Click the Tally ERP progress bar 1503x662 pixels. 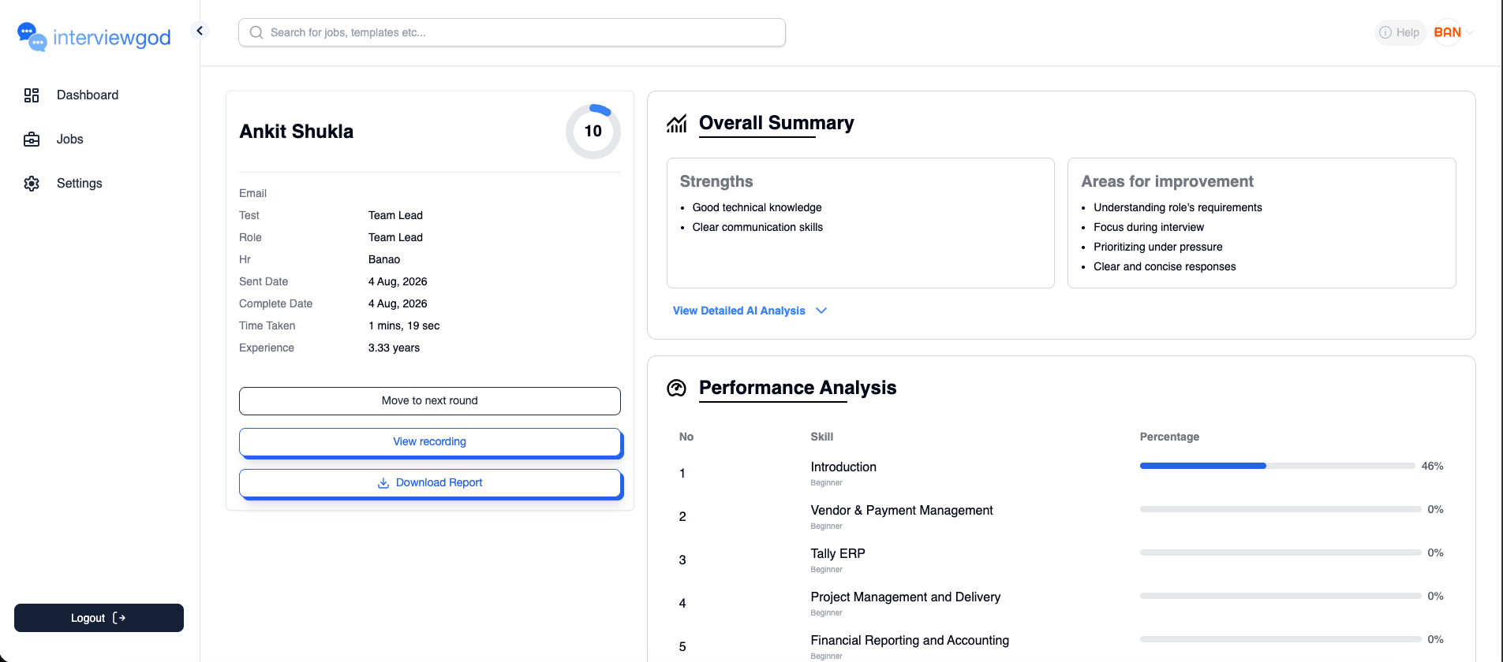[x=1281, y=552]
